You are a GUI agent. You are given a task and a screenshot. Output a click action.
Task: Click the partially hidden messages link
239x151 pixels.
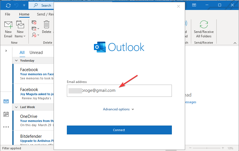(191, 102)
